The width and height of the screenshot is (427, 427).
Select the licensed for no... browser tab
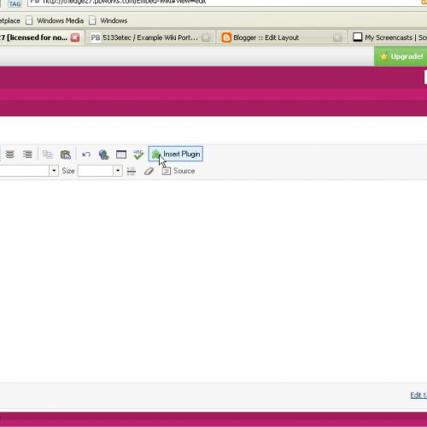pos(33,38)
